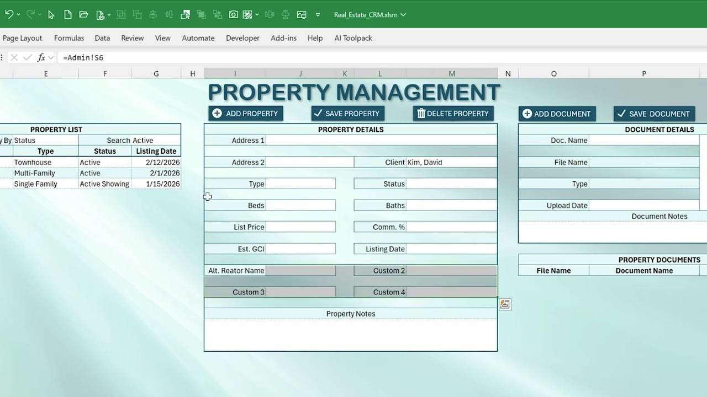Click the Print Preview page icon
The image size is (707, 397).
coord(101,15)
